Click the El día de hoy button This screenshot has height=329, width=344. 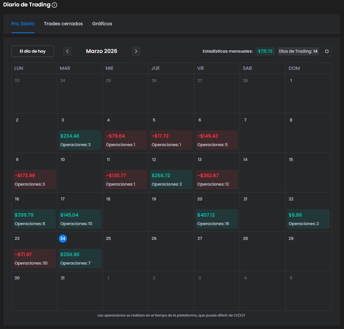[x=33, y=51]
